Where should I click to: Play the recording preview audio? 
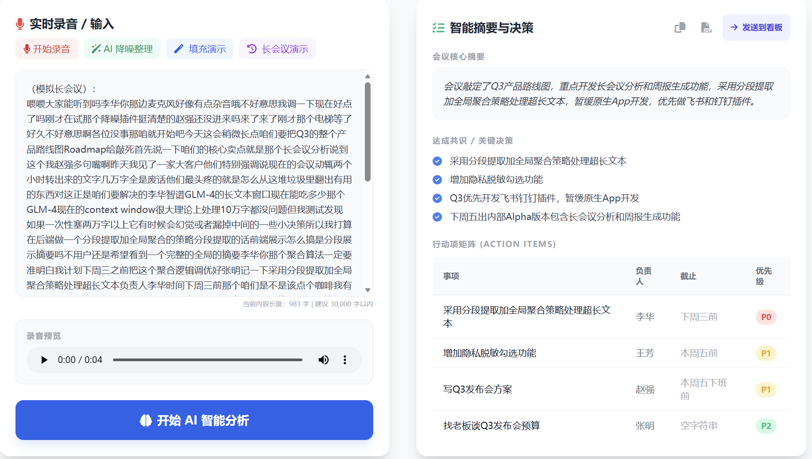point(44,360)
